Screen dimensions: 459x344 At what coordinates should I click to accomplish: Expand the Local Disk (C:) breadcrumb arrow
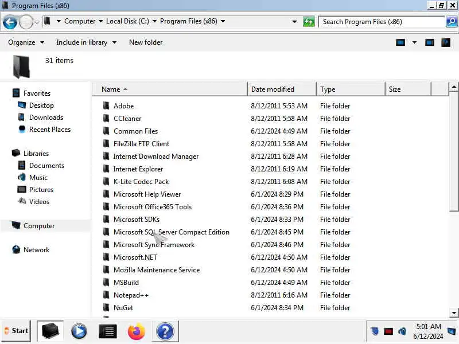[154, 21]
